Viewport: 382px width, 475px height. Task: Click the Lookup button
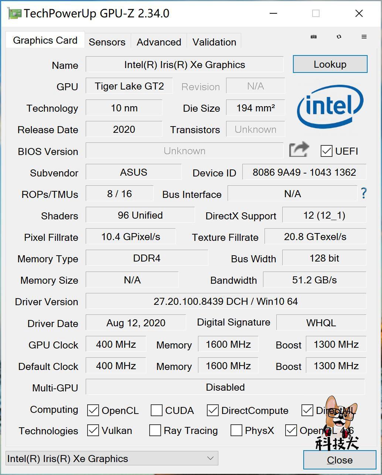330,64
